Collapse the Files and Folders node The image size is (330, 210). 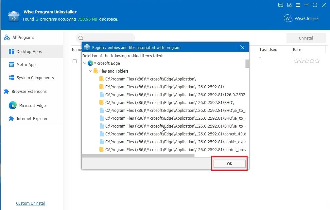(x=91, y=71)
